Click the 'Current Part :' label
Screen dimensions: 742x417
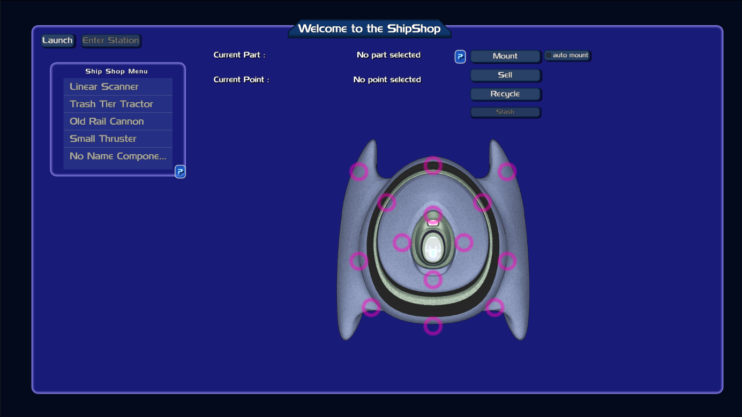click(239, 55)
